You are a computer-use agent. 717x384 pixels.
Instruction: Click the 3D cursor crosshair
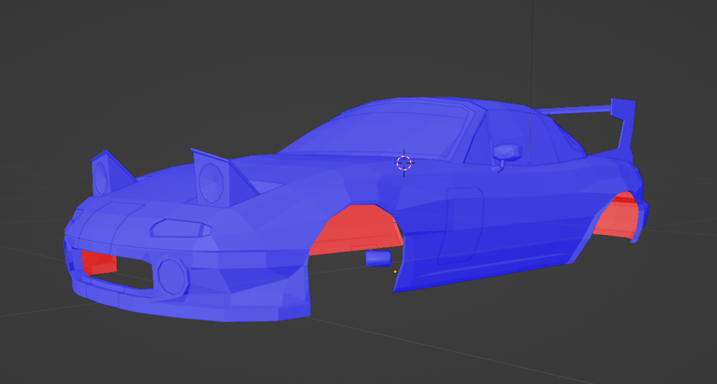click(x=404, y=163)
